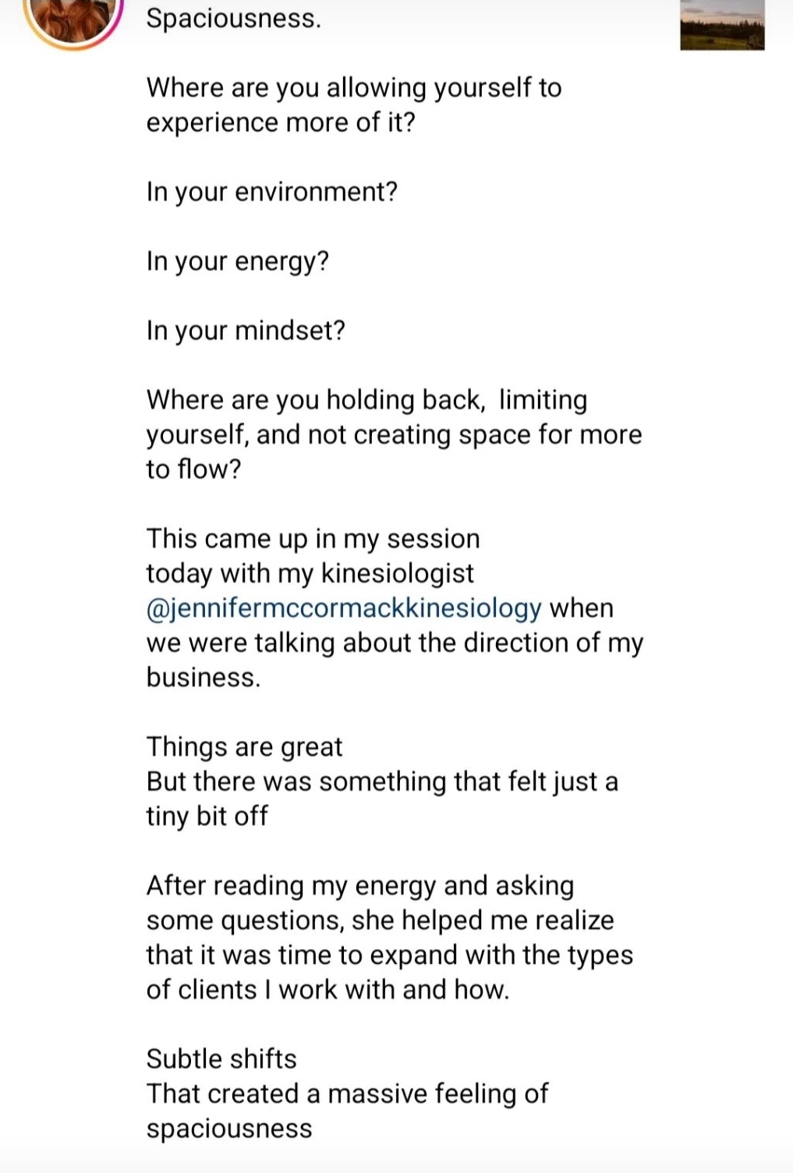Click the "Subtle shifts" line
The height and width of the screenshot is (1173, 793).
point(221,1059)
